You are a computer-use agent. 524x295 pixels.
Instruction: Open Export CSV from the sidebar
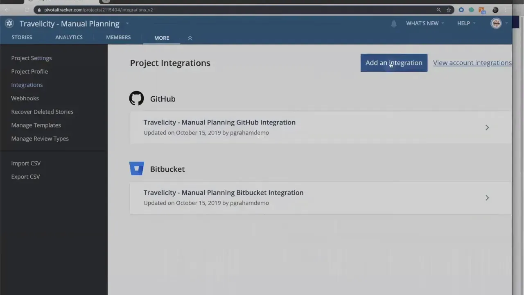click(25, 176)
